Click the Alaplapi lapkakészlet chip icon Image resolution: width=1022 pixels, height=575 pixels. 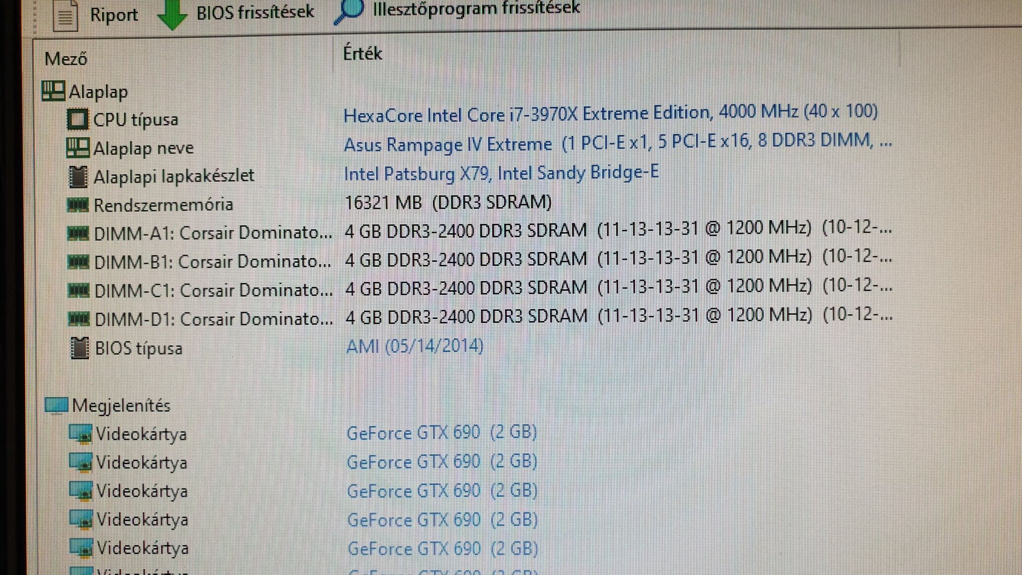pyautogui.click(x=77, y=177)
